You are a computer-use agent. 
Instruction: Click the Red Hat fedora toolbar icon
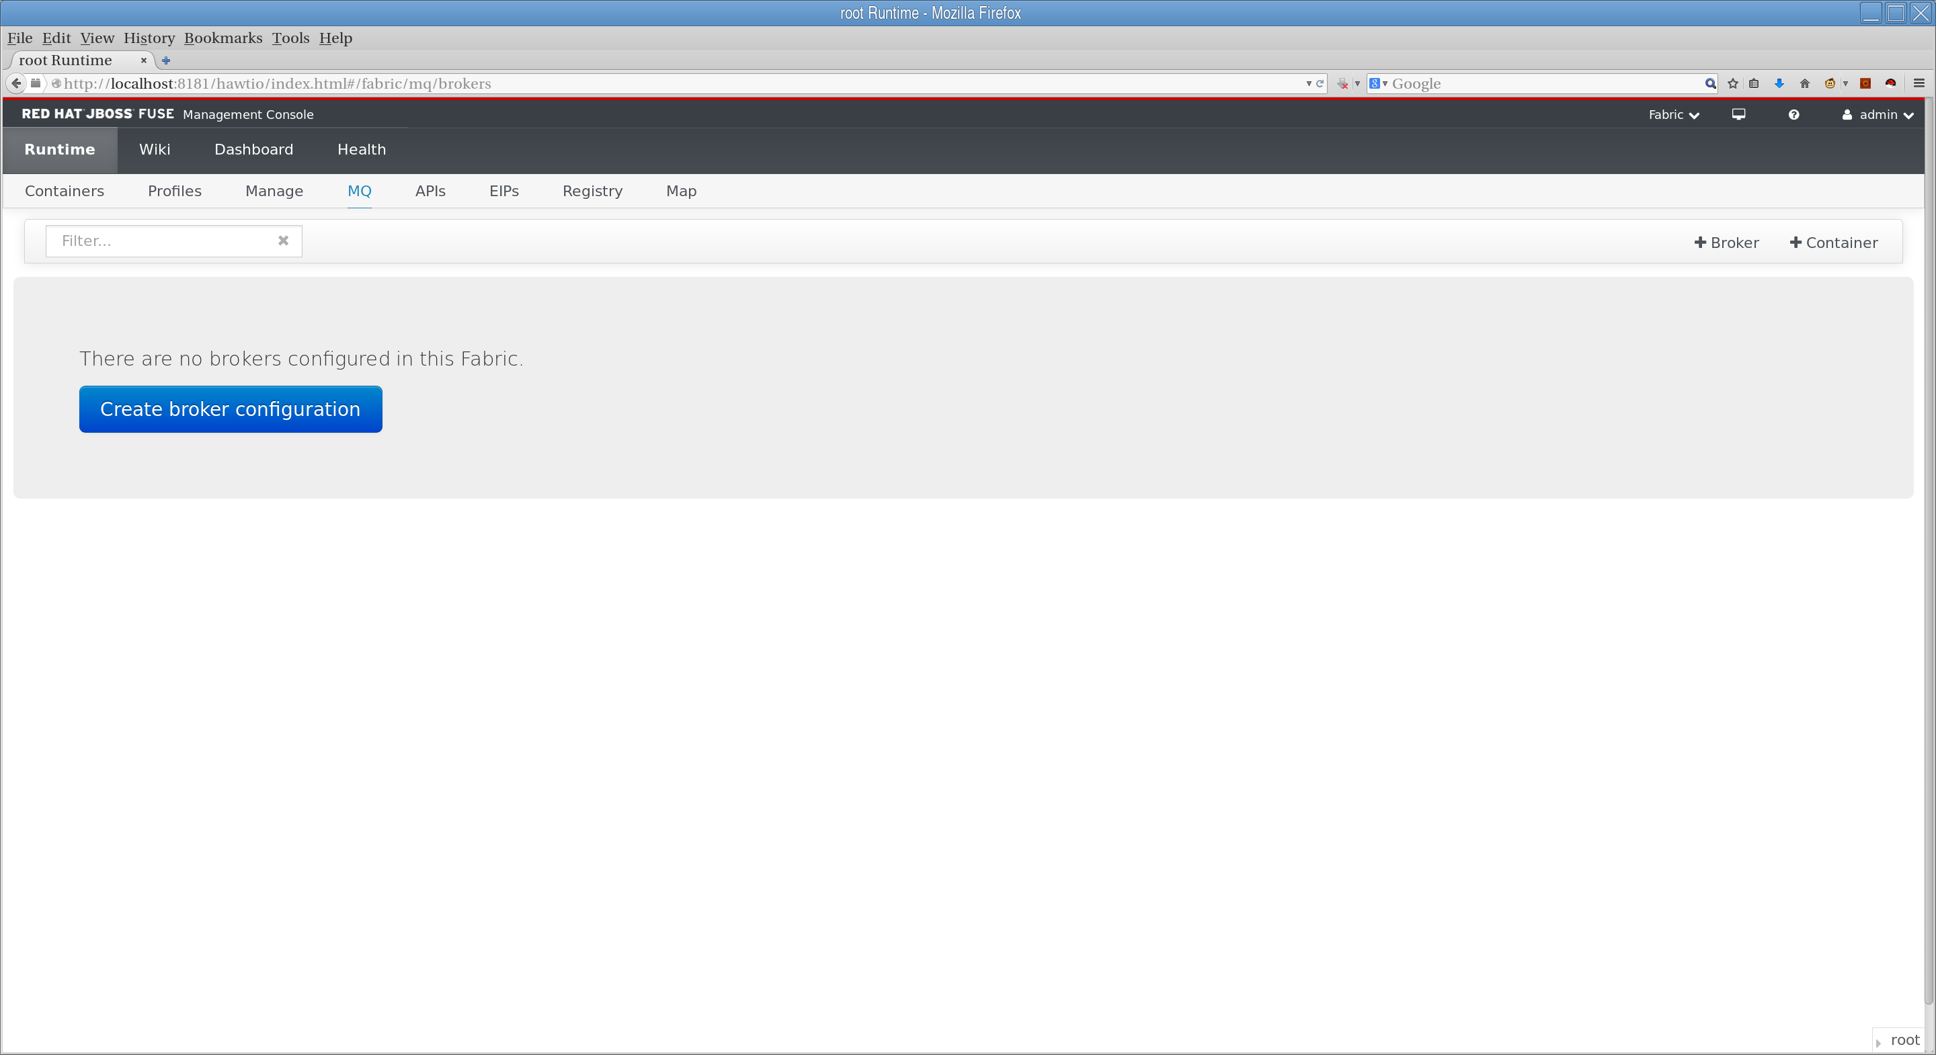click(x=1890, y=83)
